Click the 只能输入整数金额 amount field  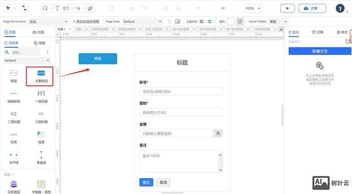[x=176, y=133]
